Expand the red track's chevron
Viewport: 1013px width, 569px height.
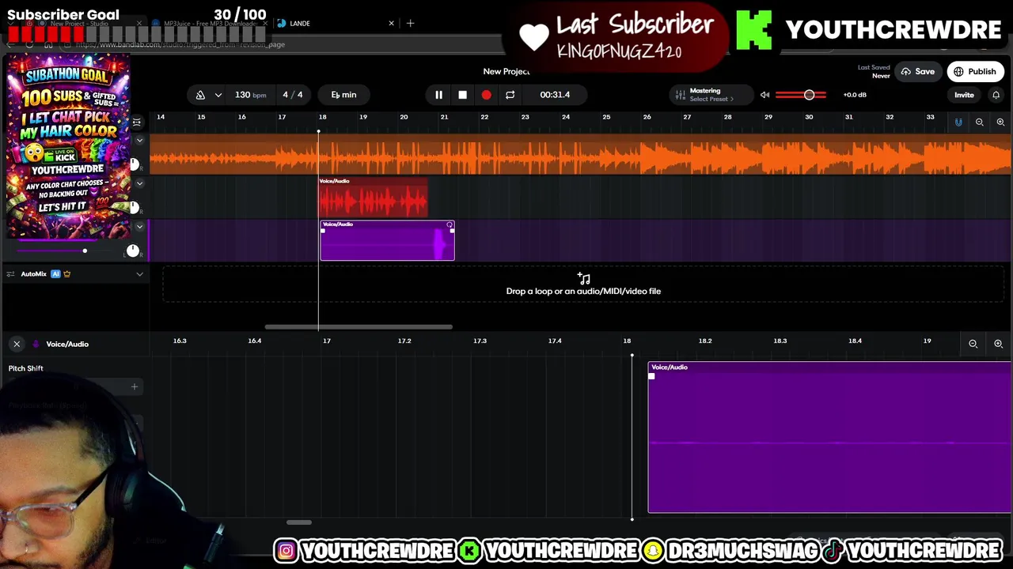(139, 183)
